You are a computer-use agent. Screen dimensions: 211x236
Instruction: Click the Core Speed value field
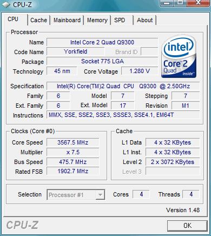(x=73, y=142)
